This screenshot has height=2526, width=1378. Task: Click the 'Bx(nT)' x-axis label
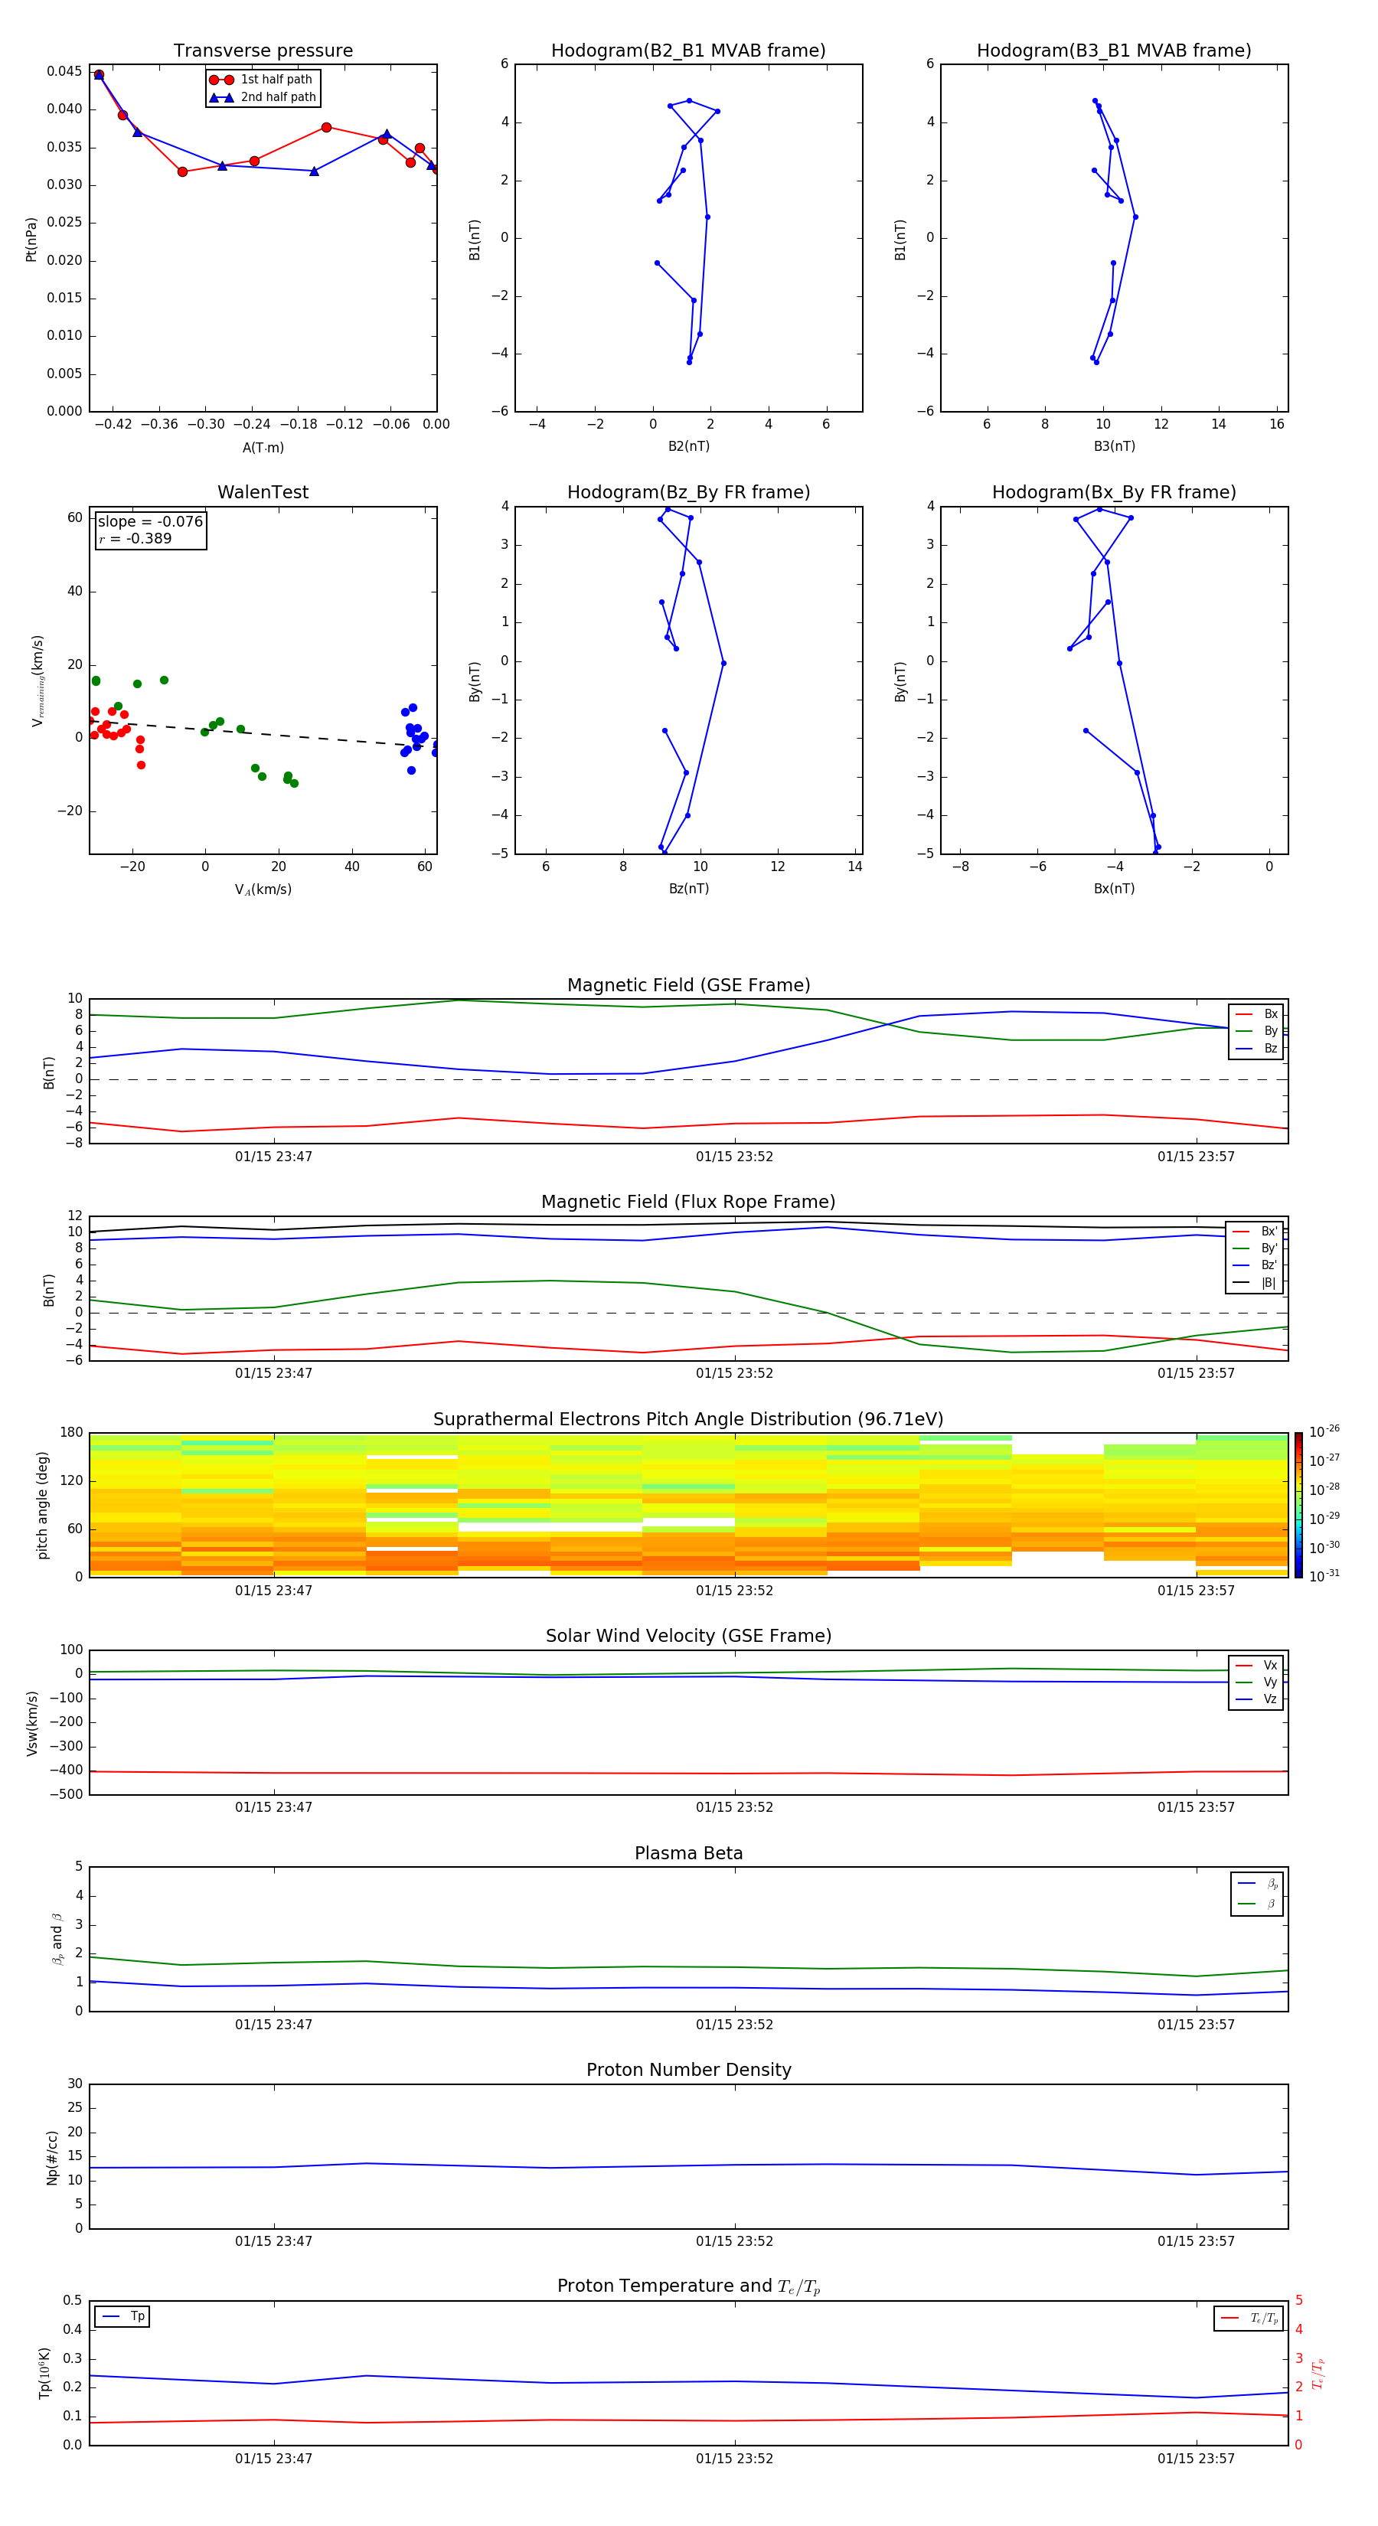pyautogui.click(x=1114, y=889)
